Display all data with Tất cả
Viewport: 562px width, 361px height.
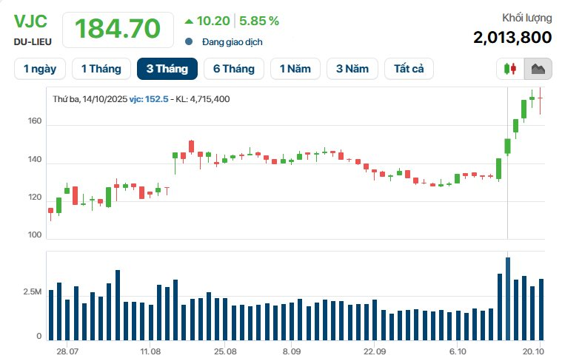pos(409,69)
